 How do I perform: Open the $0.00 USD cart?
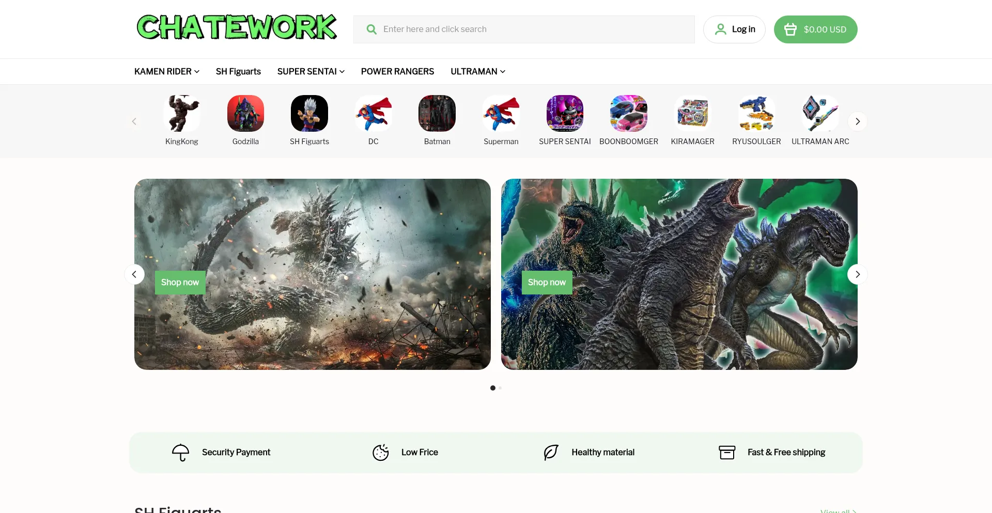coord(816,29)
